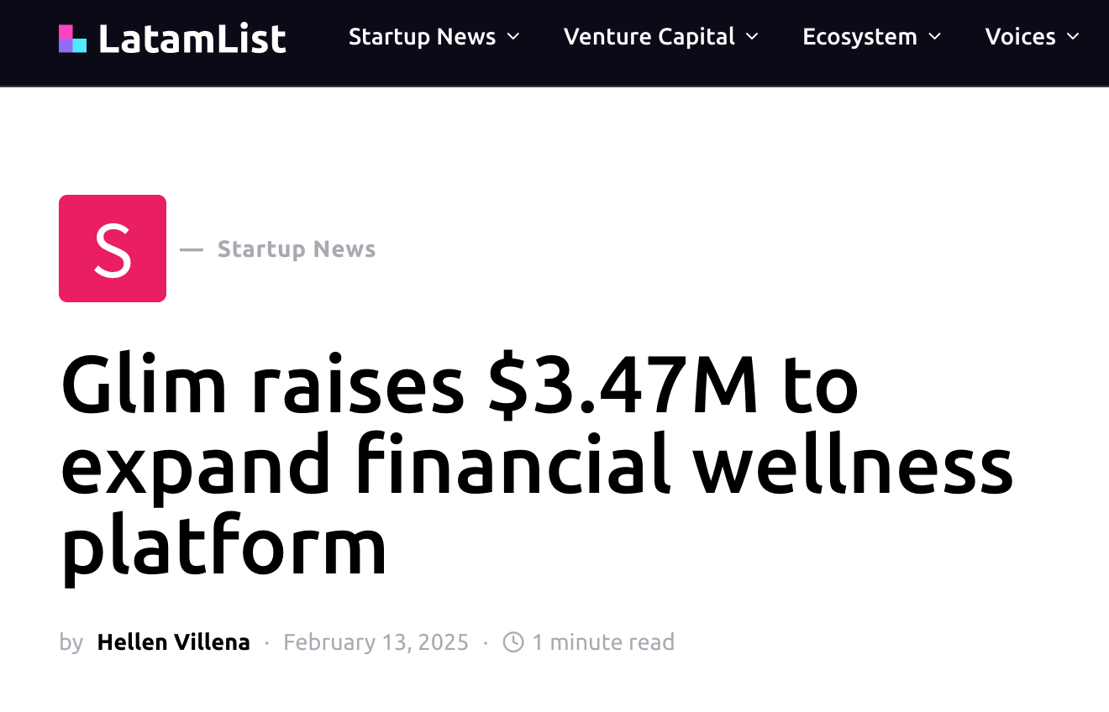Open the Voices nav menu
Screen dimensions: 1109x712
1020,37
